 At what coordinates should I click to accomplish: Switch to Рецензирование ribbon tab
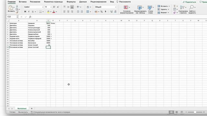point(98,2)
